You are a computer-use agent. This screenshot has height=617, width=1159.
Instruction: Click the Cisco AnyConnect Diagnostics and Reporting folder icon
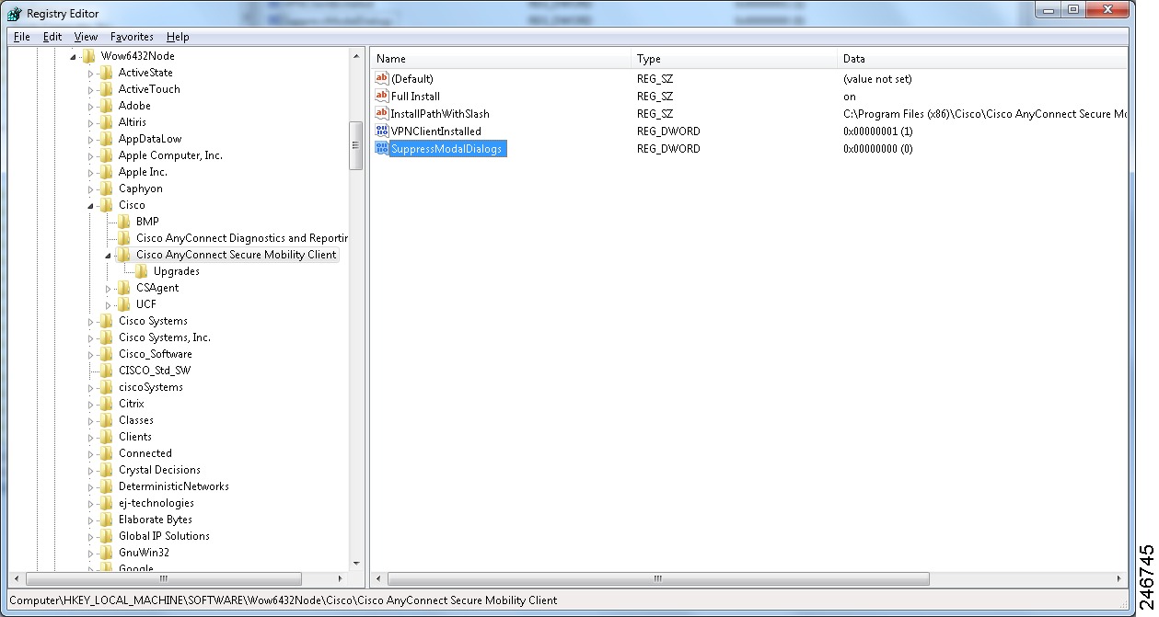(124, 238)
